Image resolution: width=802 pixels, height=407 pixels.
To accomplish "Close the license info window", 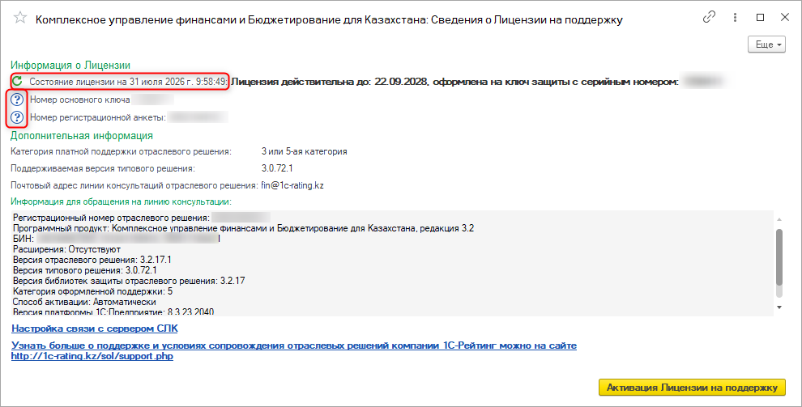I will click(x=785, y=17).
